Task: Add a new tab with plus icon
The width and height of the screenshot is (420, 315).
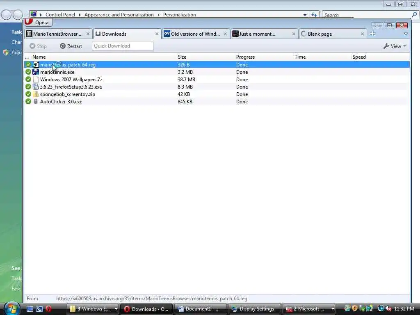Action: [x=372, y=34]
